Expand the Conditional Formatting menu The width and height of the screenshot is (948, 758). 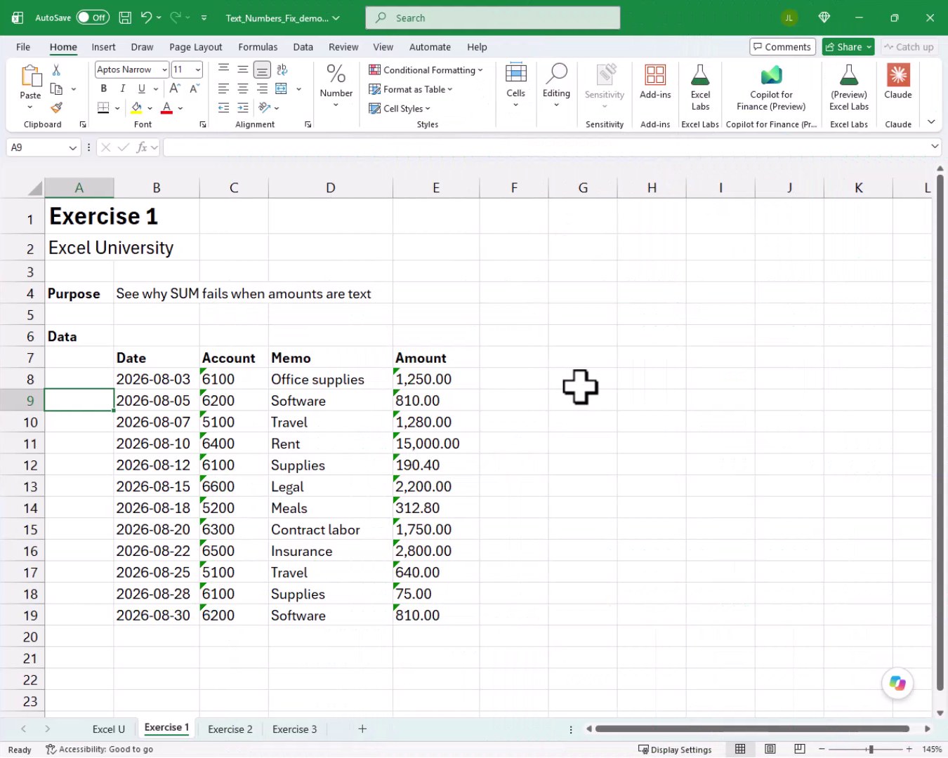coord(426,70)
